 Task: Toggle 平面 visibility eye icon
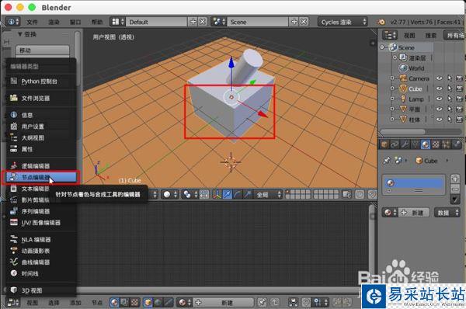click(439, 109)
